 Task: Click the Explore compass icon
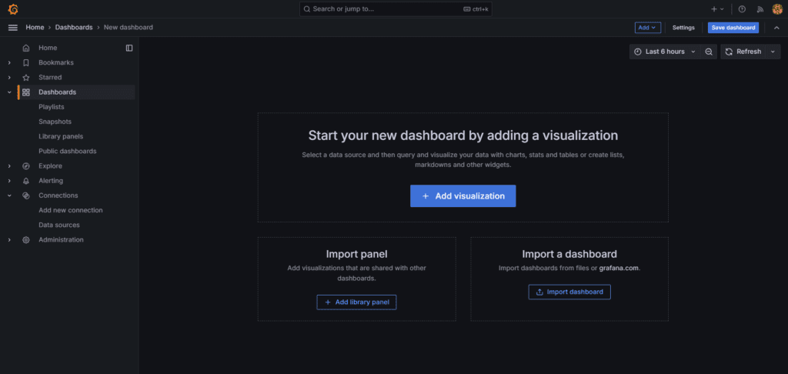coord(26,166)
